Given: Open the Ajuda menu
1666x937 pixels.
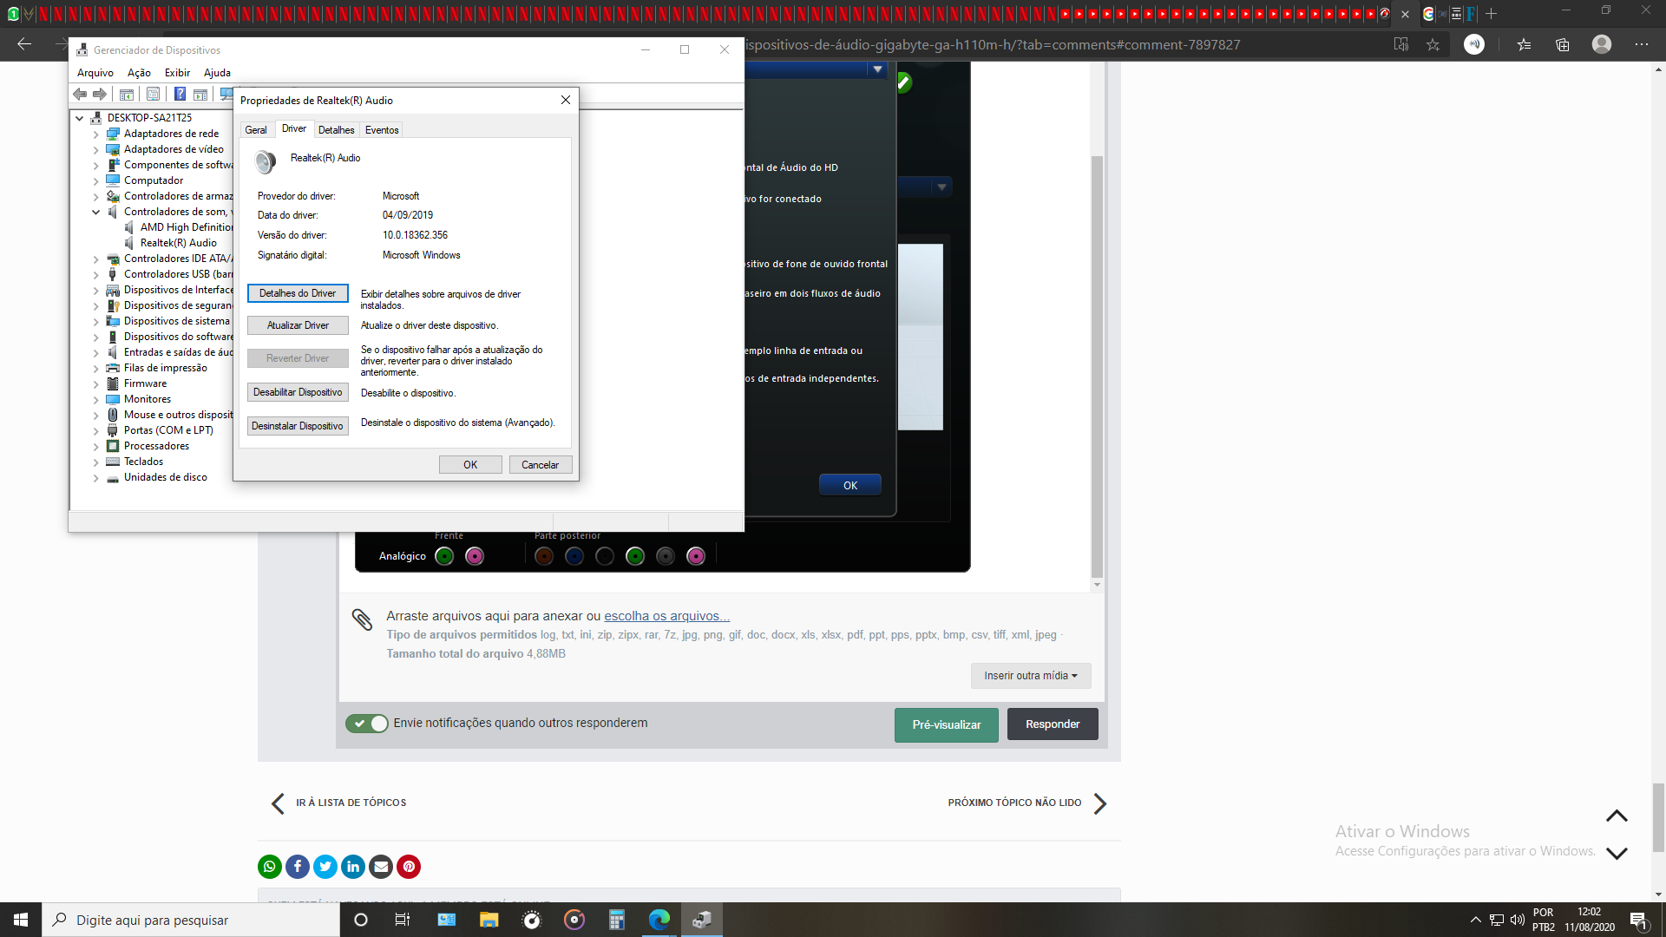Looking at the screenshot, I should pyautogui.click(x=217, y=73).
